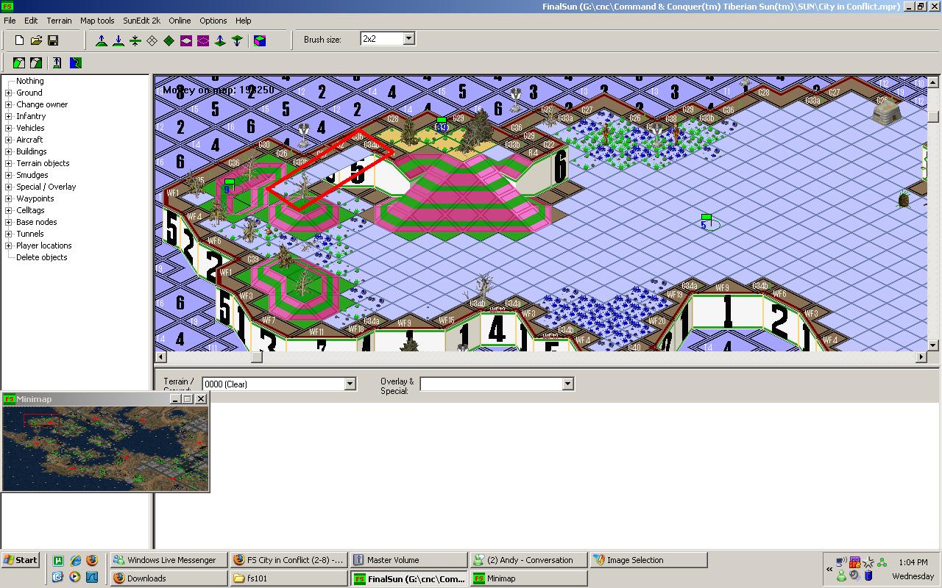This screenshot has width=942, height=588.
Task: Open the File menu
Action: pyautogui.click(x=10, y=21)
